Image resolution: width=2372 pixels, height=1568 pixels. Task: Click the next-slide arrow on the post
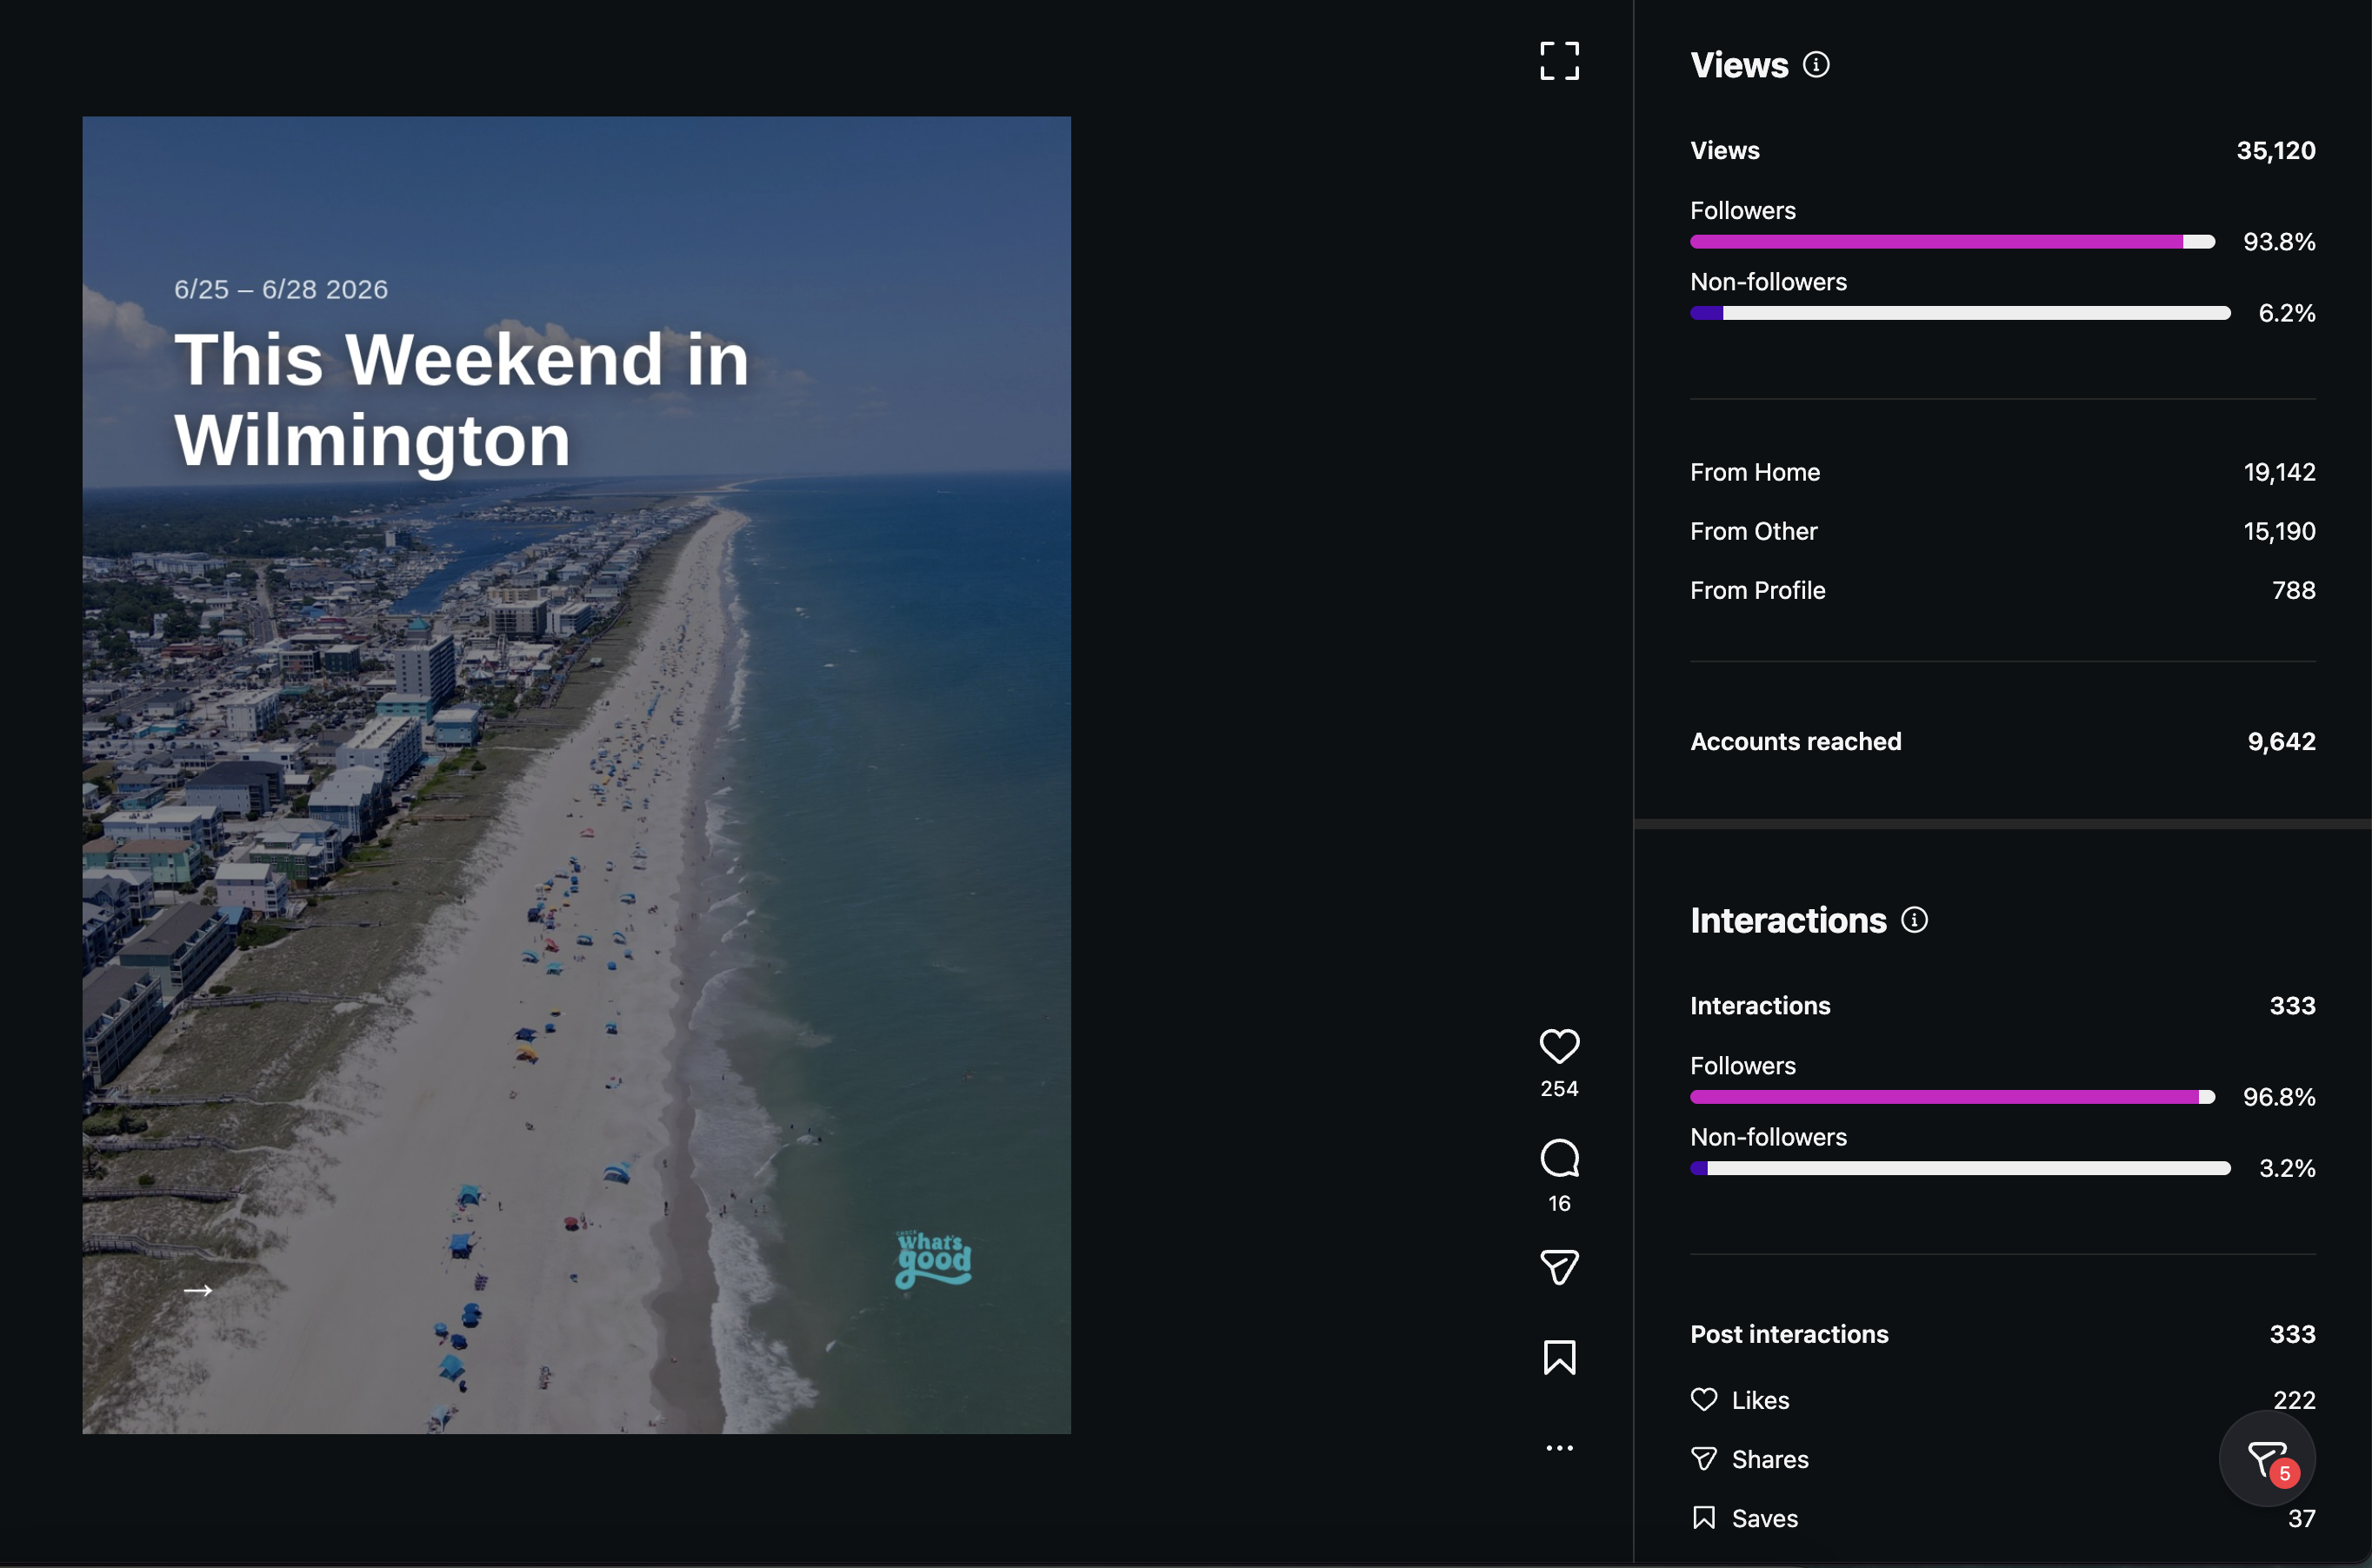tap(198, 1290)
